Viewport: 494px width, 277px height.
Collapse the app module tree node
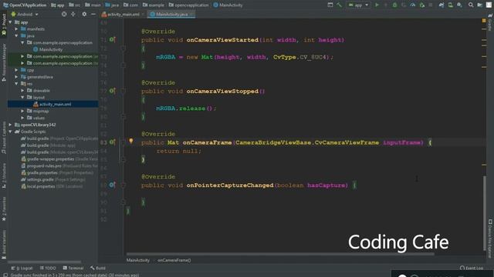click(x=10, y=22)
